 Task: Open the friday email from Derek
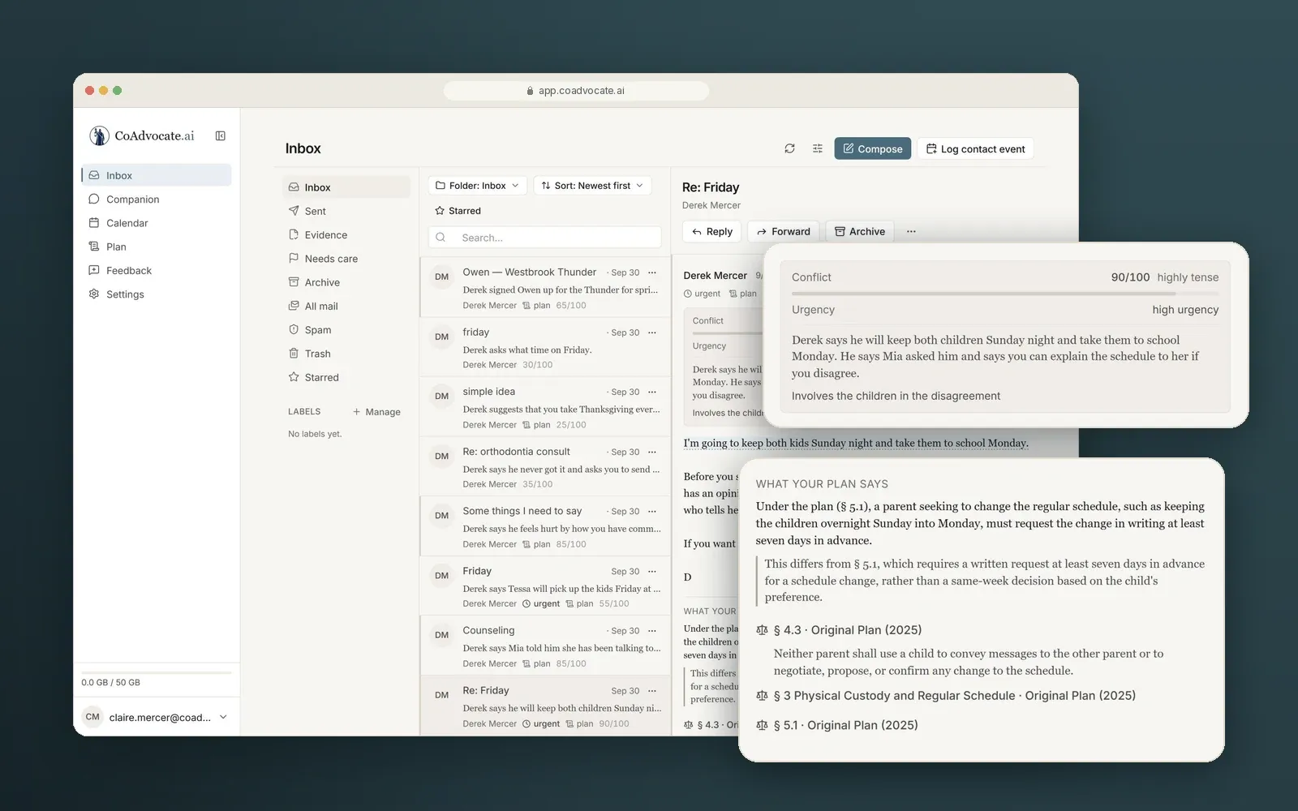[545, 348]
